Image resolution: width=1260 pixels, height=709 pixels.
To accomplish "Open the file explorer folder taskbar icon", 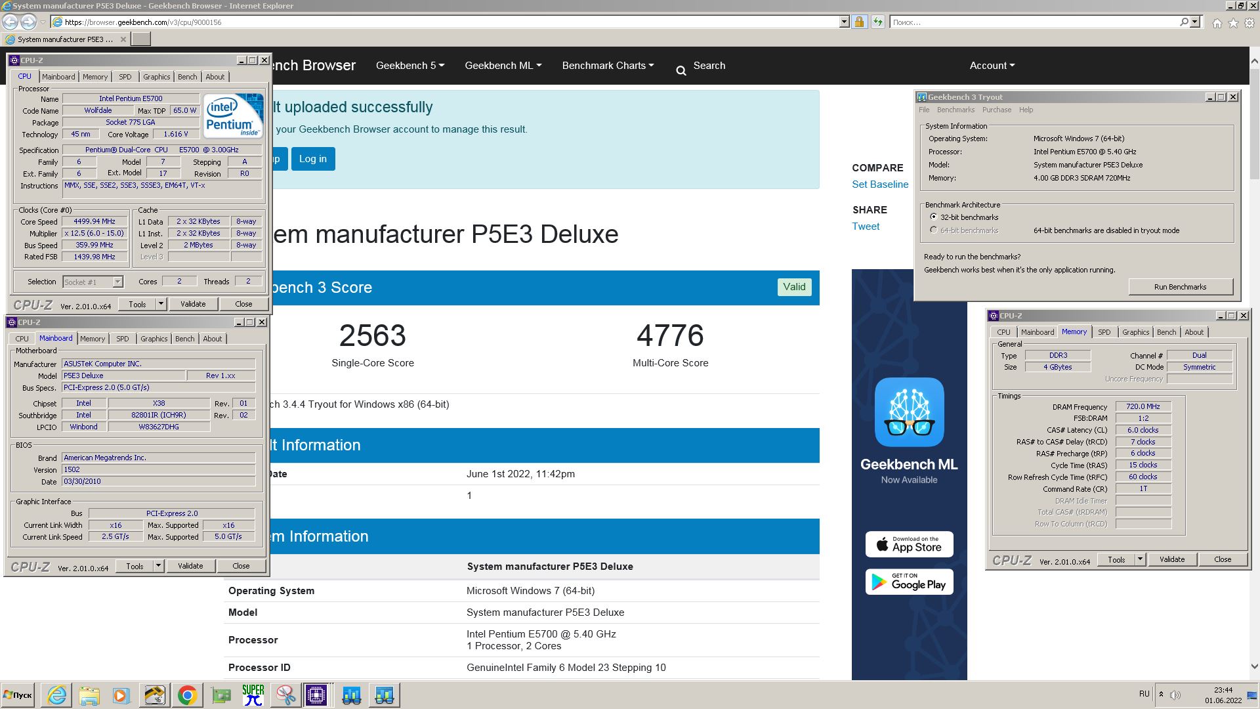I will click(89, 695).
